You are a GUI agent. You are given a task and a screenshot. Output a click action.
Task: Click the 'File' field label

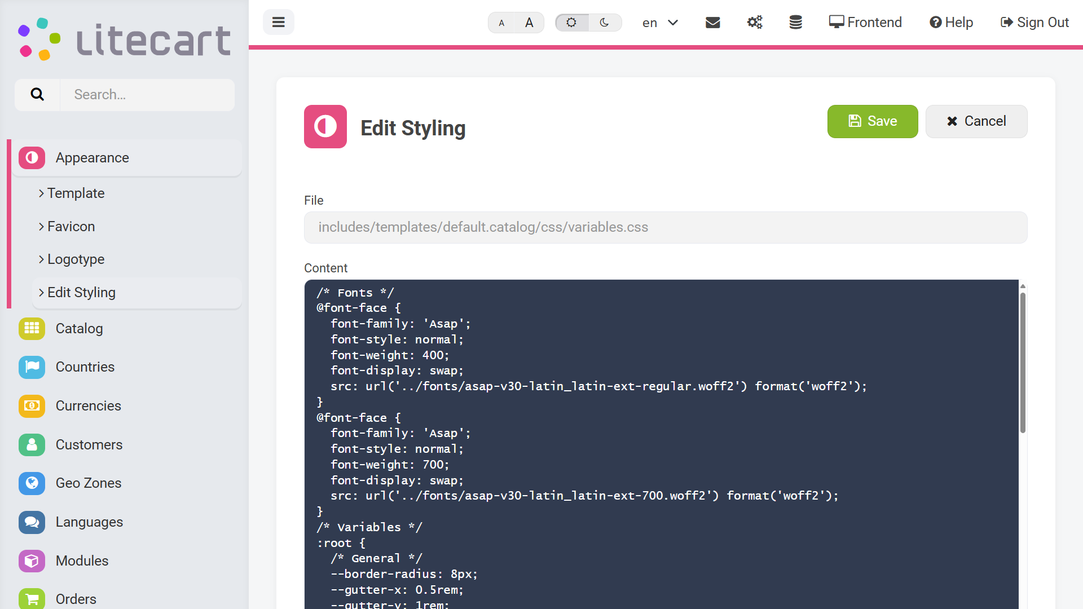314,200
